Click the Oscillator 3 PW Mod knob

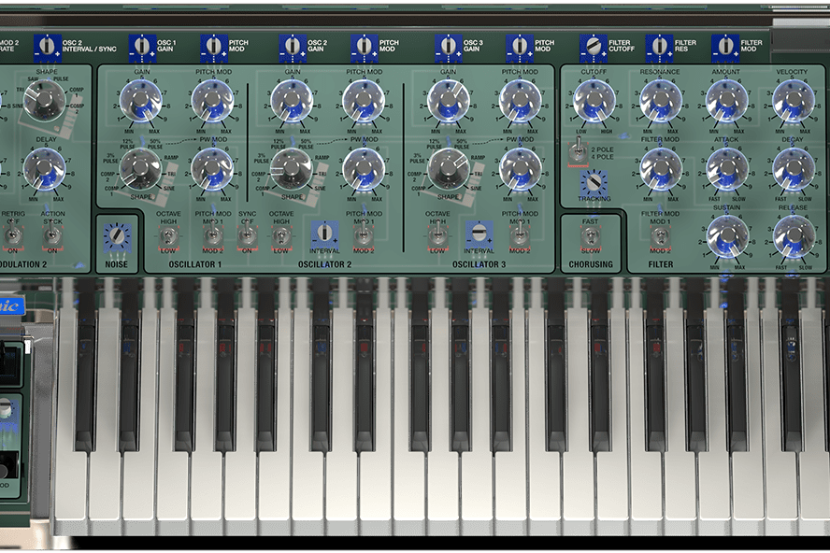521,169
